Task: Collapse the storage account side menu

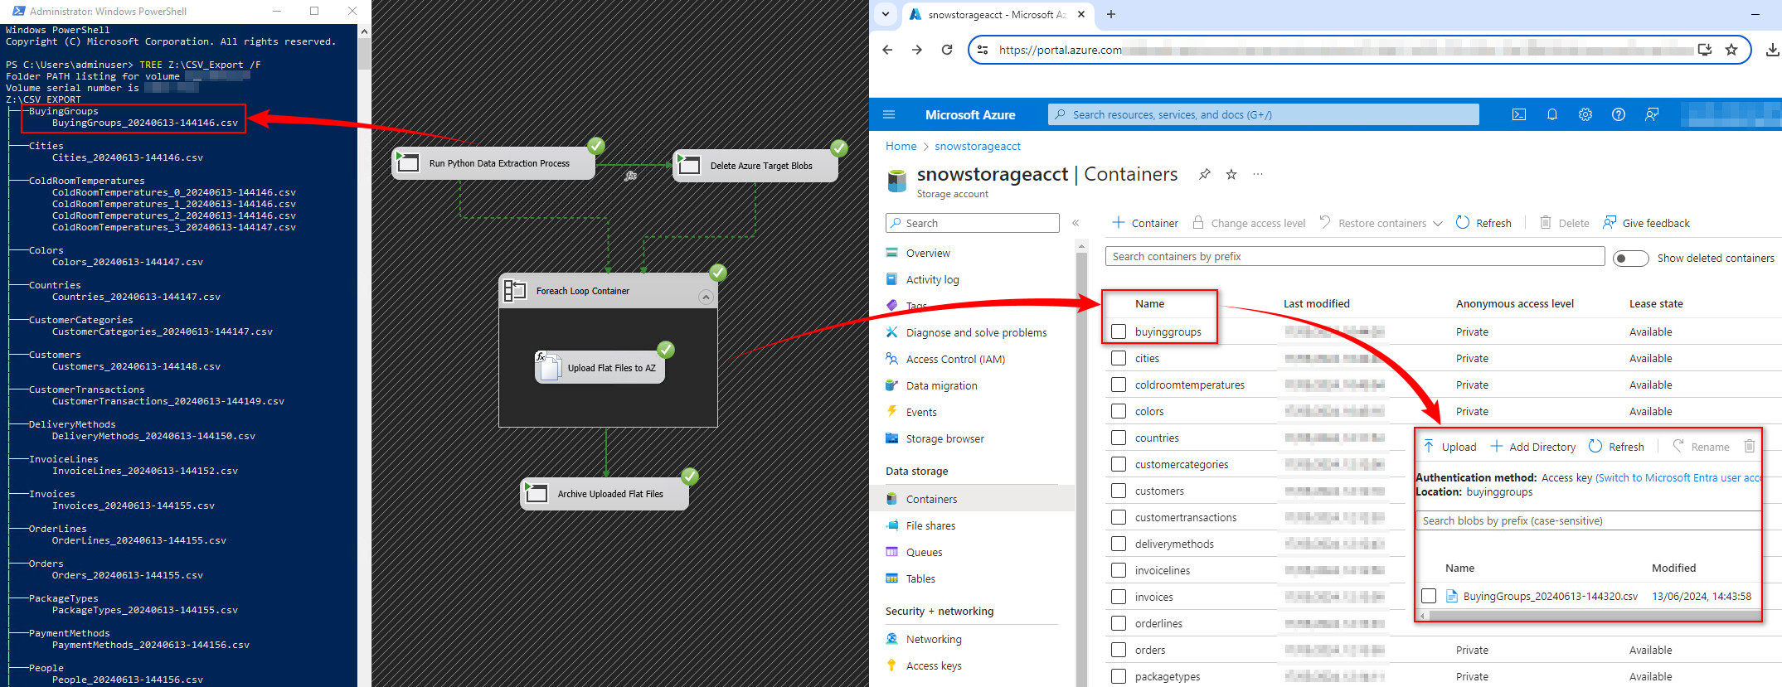Action: point(1076,223)
